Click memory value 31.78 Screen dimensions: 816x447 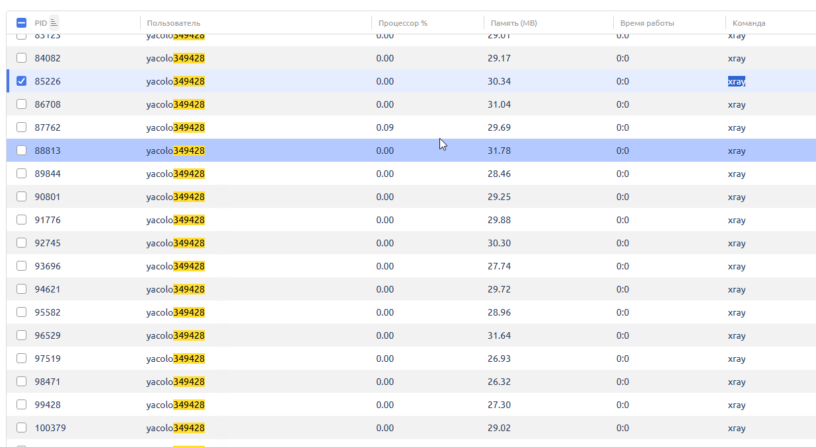click(x=500, y=151)
